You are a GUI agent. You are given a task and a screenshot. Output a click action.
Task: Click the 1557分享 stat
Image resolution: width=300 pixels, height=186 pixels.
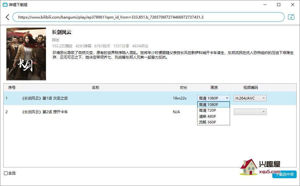[121, 46]
